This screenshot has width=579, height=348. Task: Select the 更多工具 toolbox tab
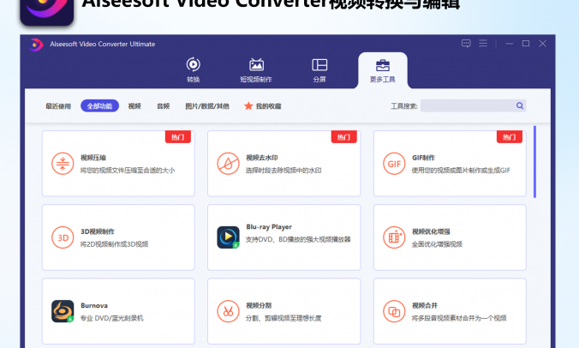[383, 70]
